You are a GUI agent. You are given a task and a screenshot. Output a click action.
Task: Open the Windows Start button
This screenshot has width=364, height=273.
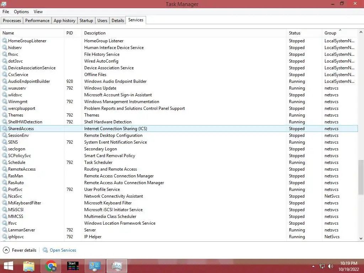(x=9, y=266)
